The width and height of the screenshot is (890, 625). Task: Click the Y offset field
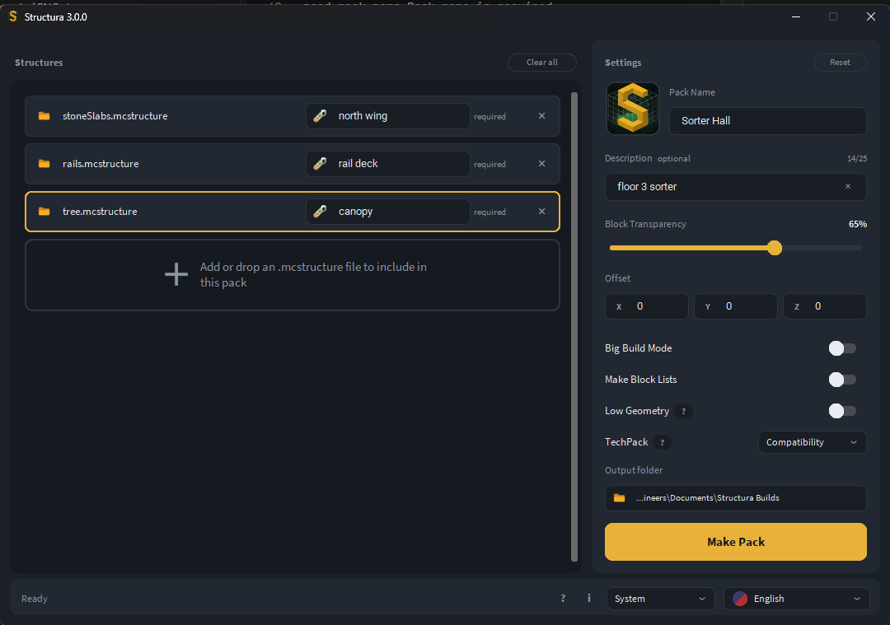click(x=736, y=306)
